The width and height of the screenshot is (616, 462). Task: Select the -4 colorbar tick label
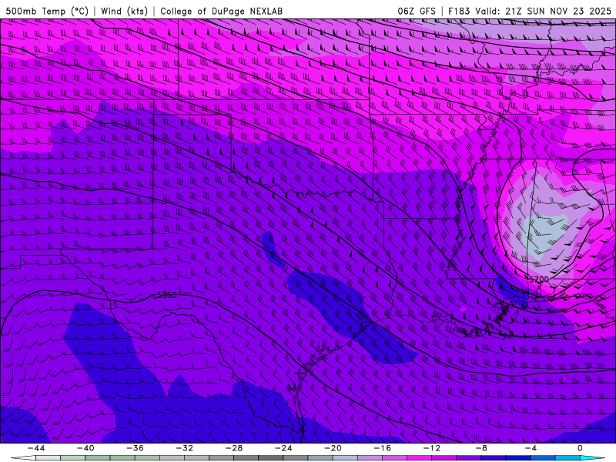(x=531, y=448)
